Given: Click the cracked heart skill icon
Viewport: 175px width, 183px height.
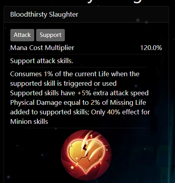Looking at the screenshot, I should [x=86, y=155].
